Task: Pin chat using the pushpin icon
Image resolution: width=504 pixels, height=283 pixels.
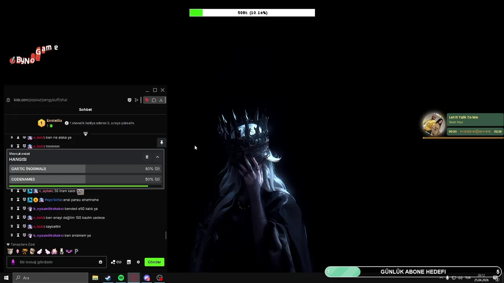Action: point(161,142)
